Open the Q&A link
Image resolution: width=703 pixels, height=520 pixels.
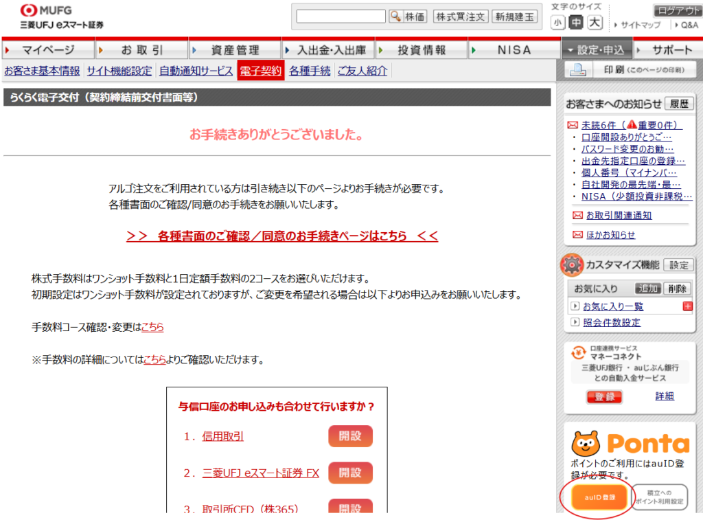689,25
